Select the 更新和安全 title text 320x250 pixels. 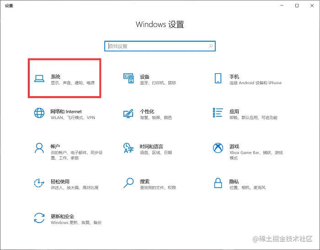63,217
